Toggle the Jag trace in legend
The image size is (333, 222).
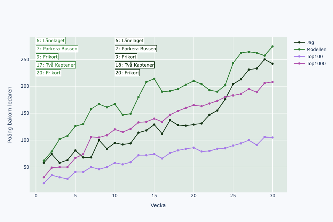click(x=310, y=43)
